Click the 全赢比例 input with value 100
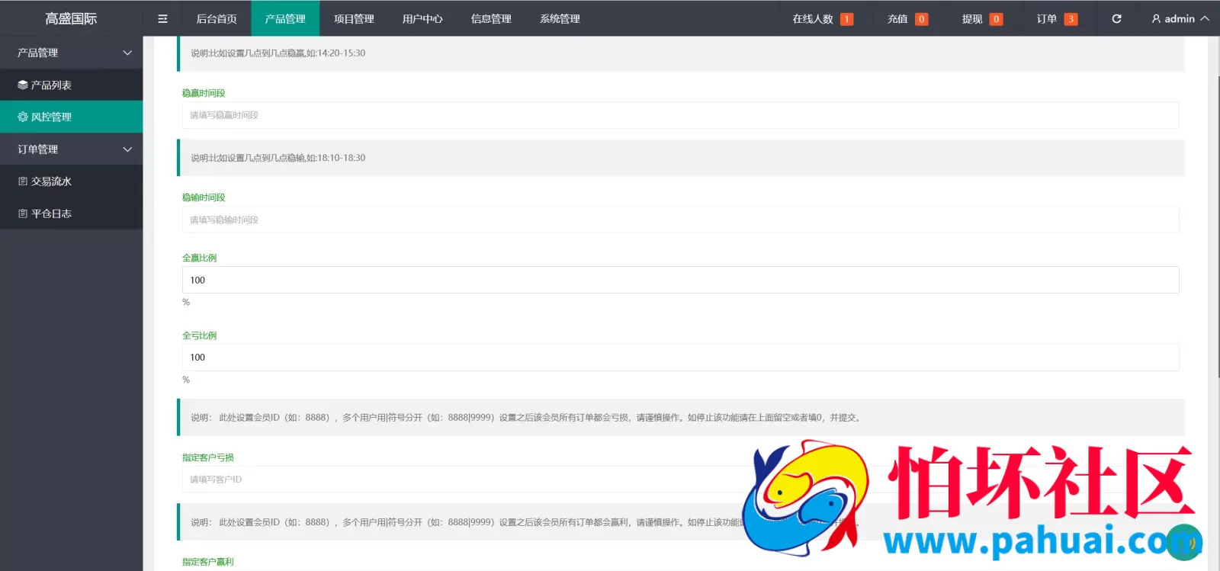1220x571 pixels. click(x=680, y=280)
